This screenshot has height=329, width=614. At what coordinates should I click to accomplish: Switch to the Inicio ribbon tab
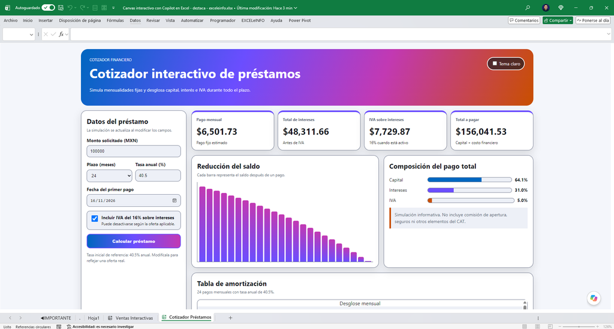click(x=28, y=20)
